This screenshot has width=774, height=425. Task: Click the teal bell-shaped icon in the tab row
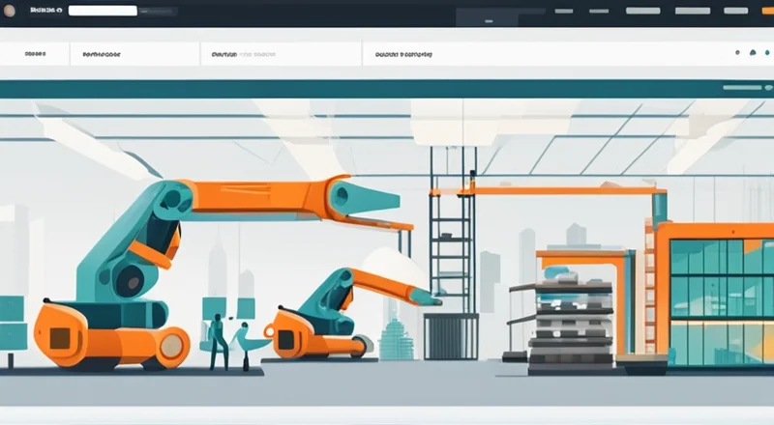tap(753, 52)
